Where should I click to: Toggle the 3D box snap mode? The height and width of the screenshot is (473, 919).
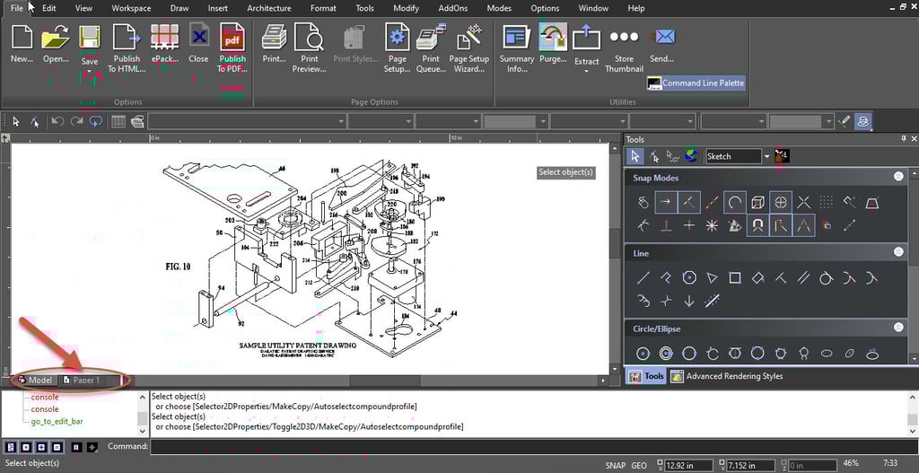757,202
